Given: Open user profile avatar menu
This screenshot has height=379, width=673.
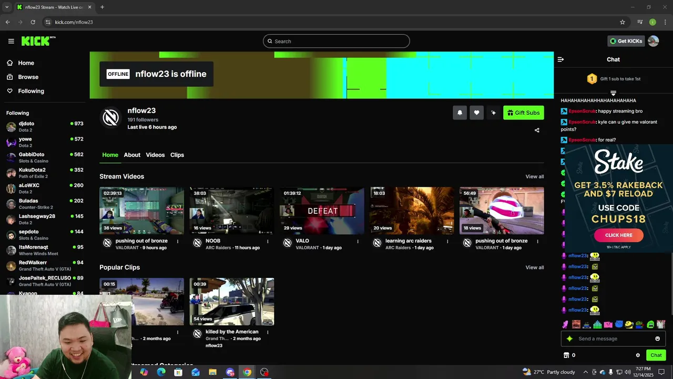Looking at the screenshot, I should click(x=653, y=41).
